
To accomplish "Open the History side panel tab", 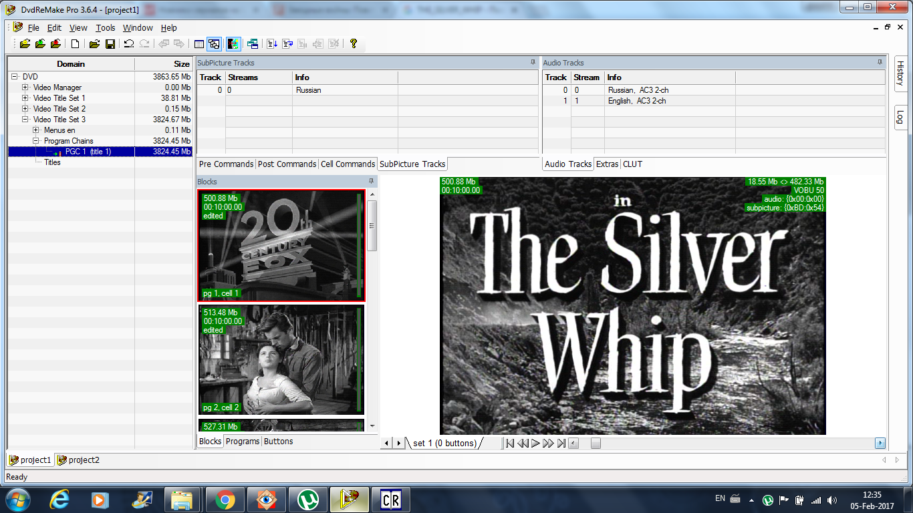I will [900, 73].
